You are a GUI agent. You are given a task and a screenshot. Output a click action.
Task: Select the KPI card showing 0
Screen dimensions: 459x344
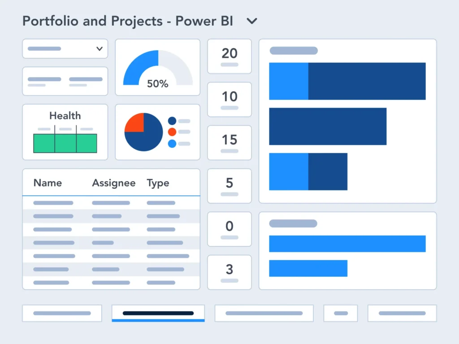point(229,229)
